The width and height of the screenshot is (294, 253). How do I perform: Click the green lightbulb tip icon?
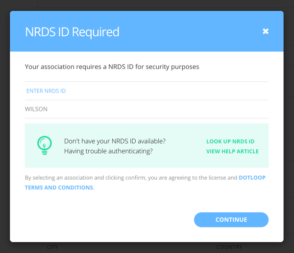[x=45, y=145]
